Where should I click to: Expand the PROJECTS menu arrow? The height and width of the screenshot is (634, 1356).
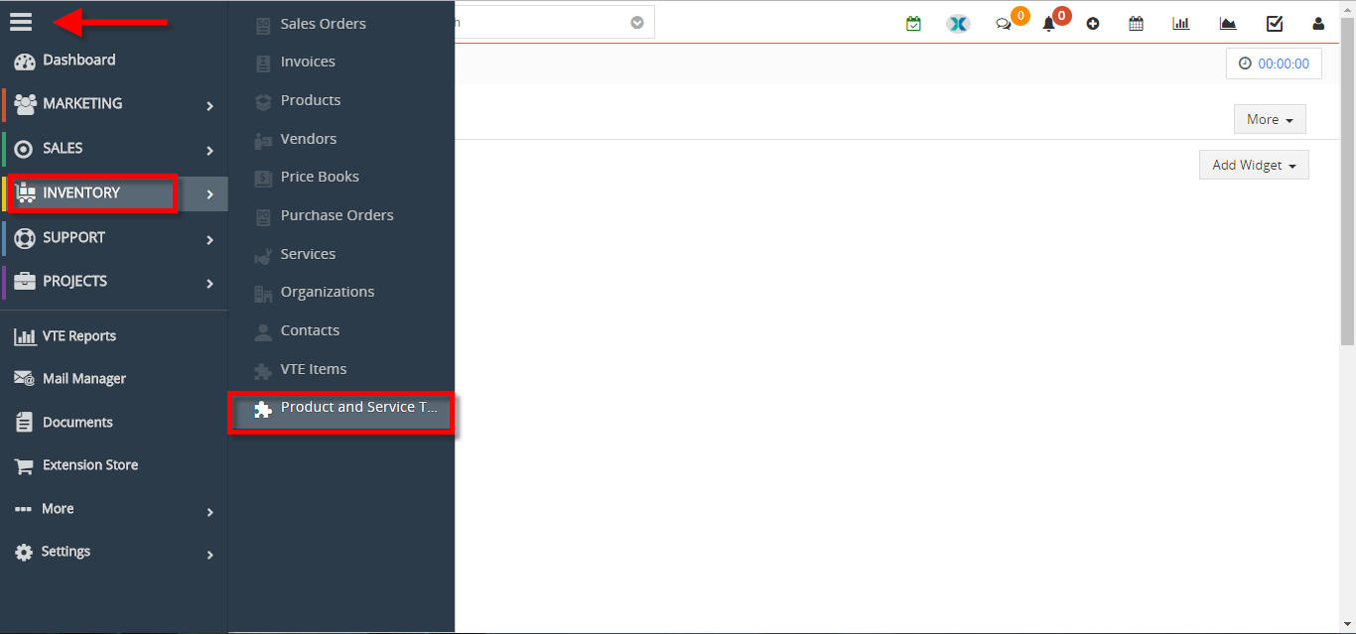point(209,283)
